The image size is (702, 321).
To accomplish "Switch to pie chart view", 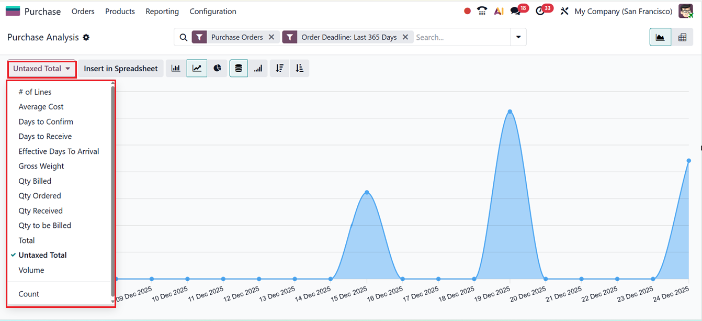I will (217, 69).
